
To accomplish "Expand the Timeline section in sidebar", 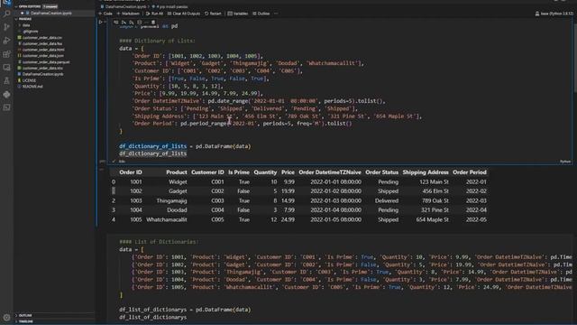I will click(26, 321).
